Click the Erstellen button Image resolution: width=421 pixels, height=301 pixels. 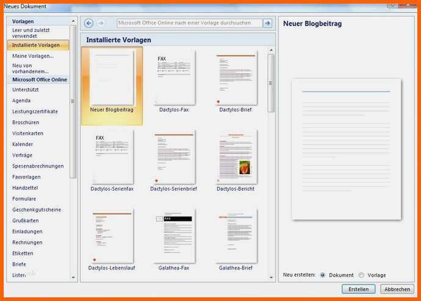tap(358, 289)
